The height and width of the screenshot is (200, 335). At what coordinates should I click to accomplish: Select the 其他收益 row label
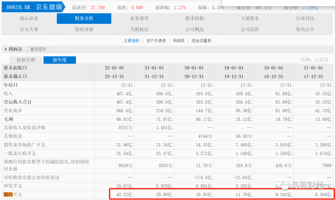pyautogui.click(x=13, y=136)
